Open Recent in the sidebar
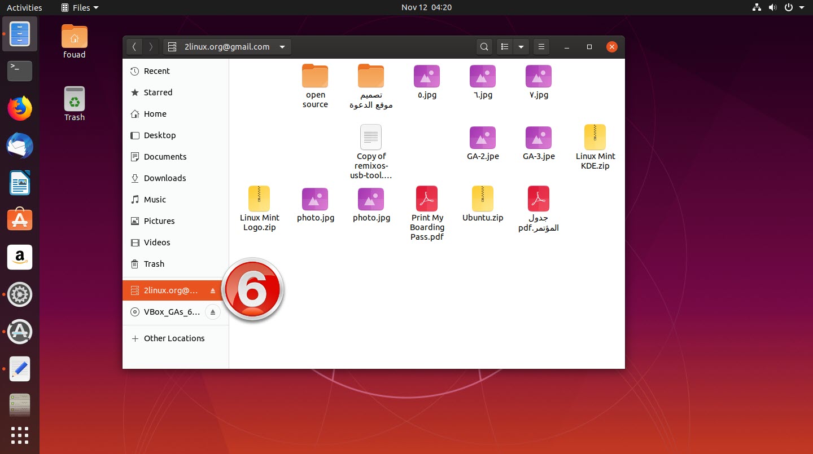Image resolution: width=813 pixels, height=454 pixels. point(176,71)
